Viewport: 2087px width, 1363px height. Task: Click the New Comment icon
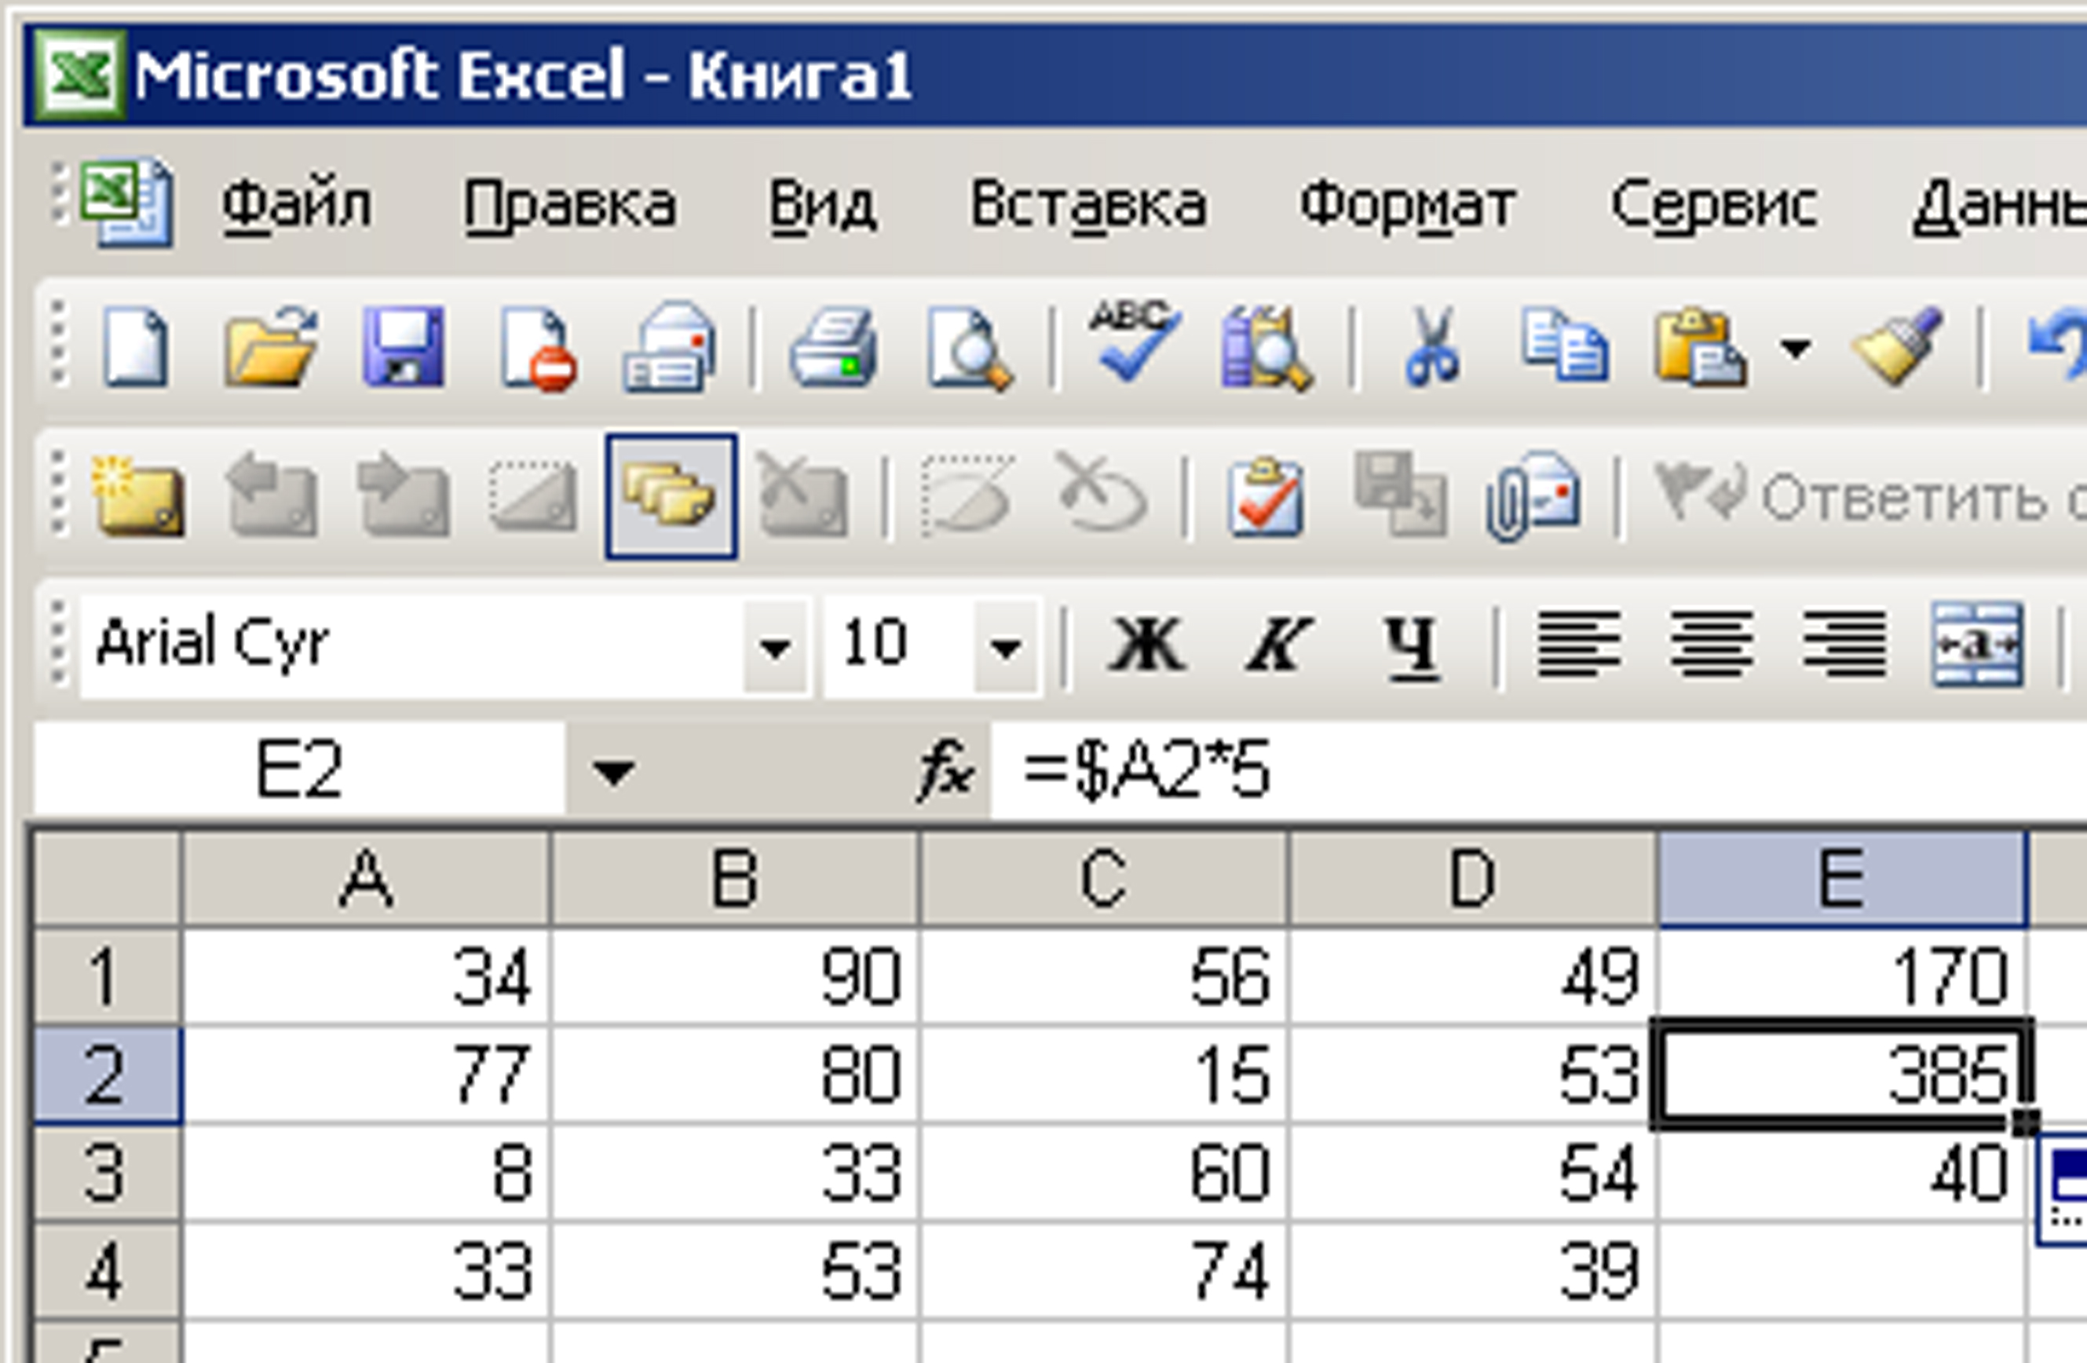coord(138,496)
